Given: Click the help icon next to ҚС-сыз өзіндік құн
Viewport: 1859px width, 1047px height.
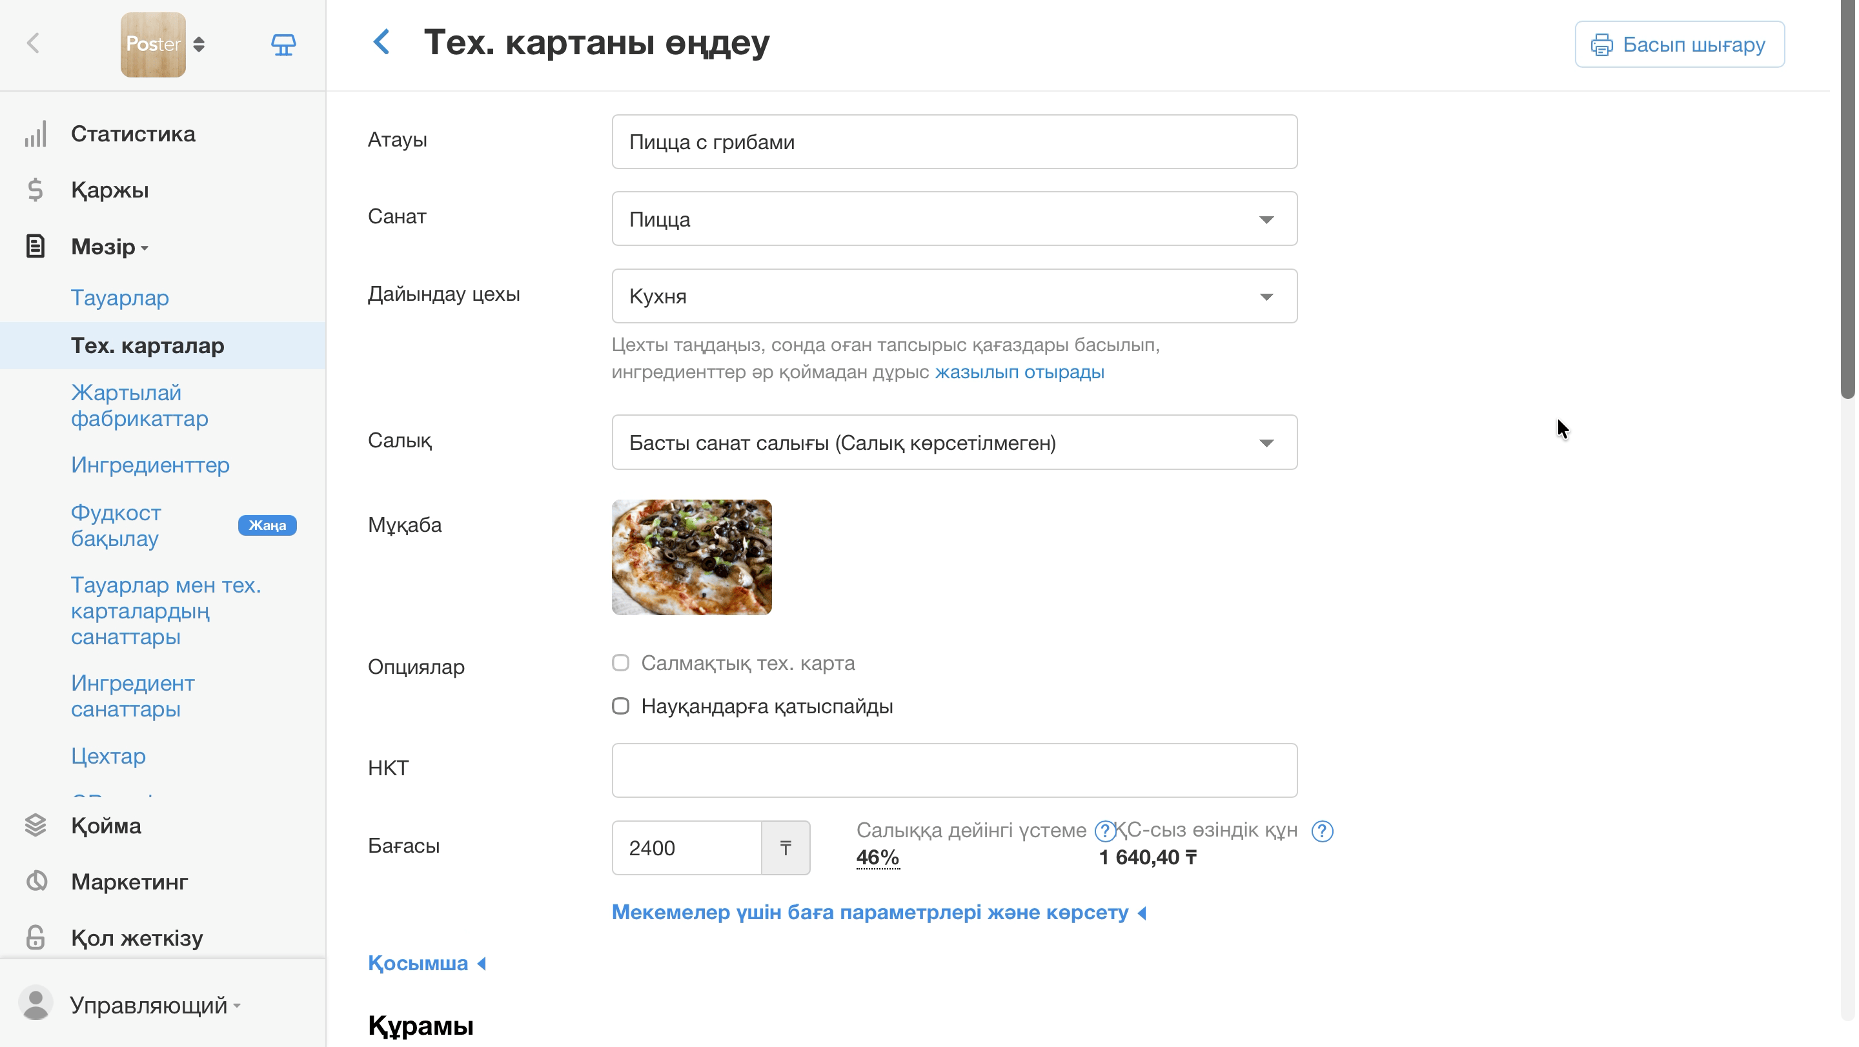Looking at the screenshot, I should click(1322, 831).
